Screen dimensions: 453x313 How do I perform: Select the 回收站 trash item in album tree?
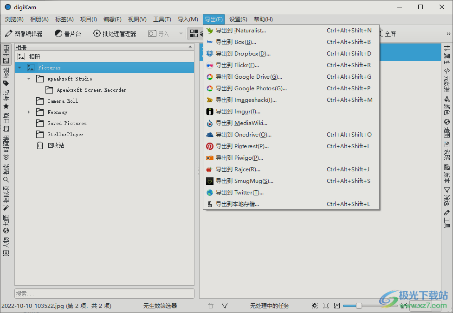(x=56, y=145)
